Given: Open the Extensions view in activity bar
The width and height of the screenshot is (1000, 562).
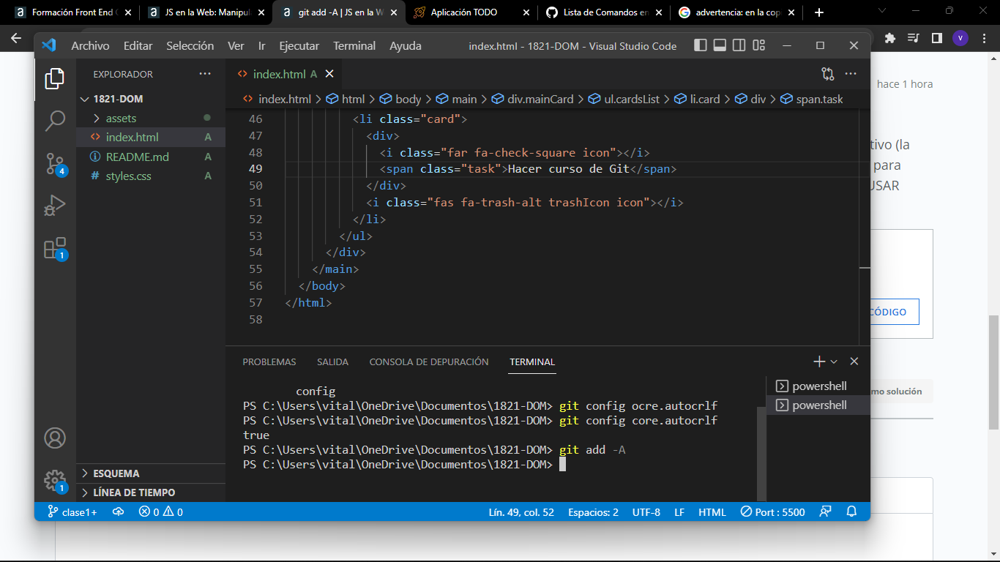Looking at the screenshot, I should coord(55,249).
